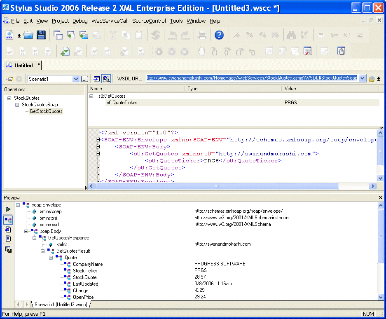The width and height of the screenshot is (386, 319).
Task: Switch preview to tree view icon
Action: [x=8, y=220]
